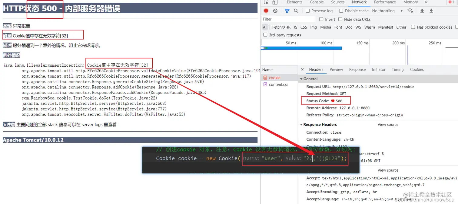
Task: Open the Preview tab of request
Action: coord(336,69)
